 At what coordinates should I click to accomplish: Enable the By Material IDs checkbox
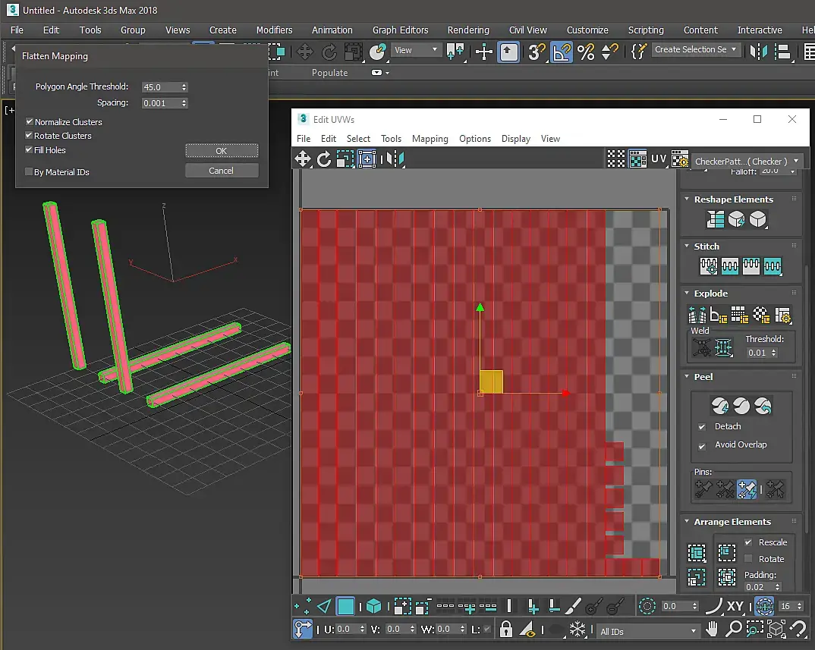pyautogui.click(x=30, y=172)
